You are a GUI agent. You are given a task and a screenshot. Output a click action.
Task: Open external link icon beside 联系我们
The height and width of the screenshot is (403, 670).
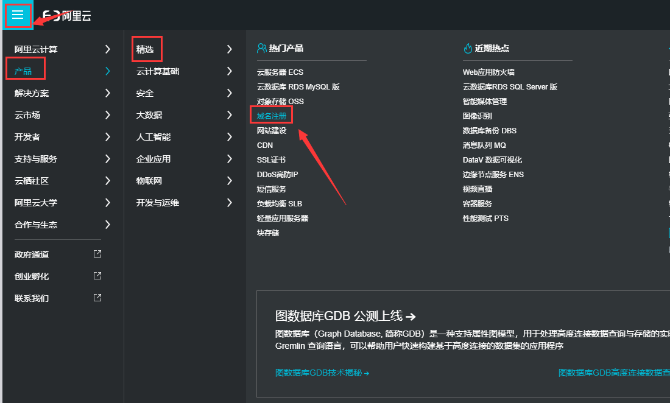[97, 298]
